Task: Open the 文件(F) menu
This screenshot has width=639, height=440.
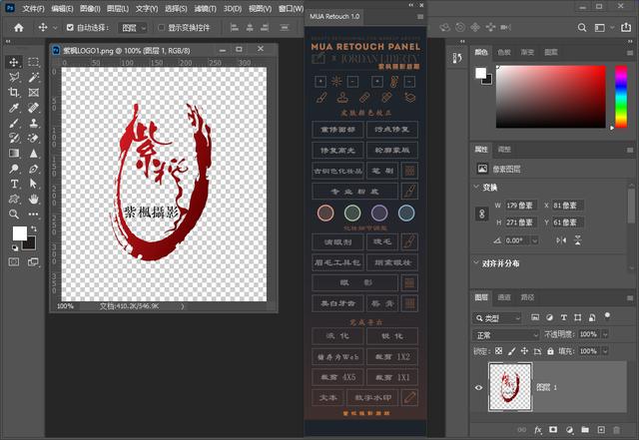Action: click(33, 8)
